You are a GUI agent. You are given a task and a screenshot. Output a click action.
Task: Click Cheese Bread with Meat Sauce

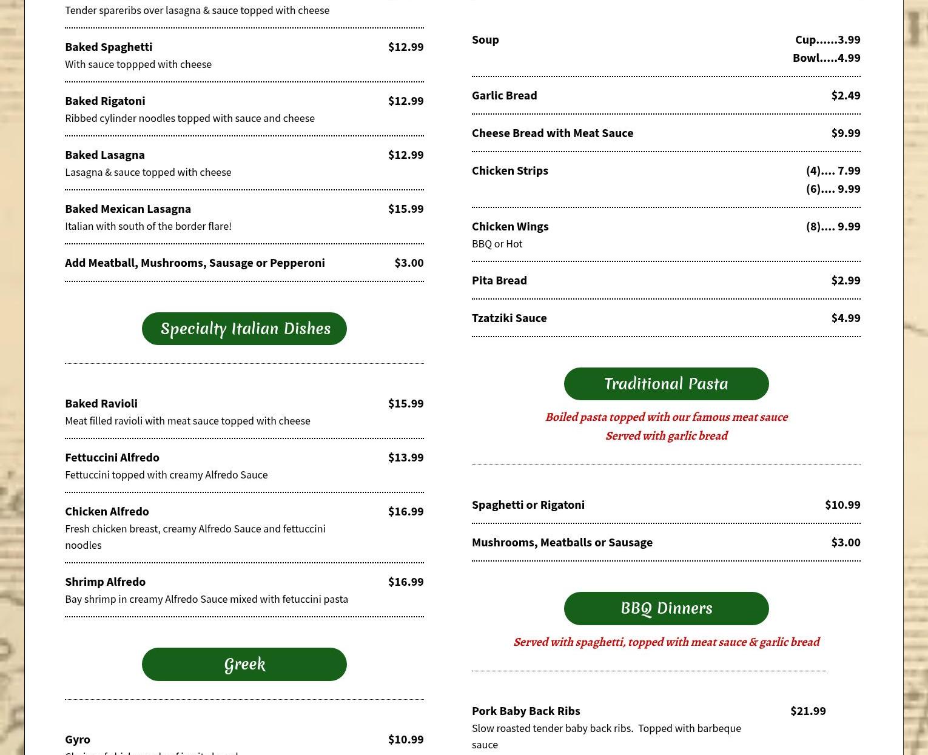tap(553, 133)
